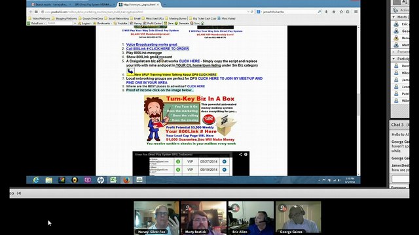419x235 pixels.
Task: Open the URL bar history dropdown arrow
Action: coord(248,12)
